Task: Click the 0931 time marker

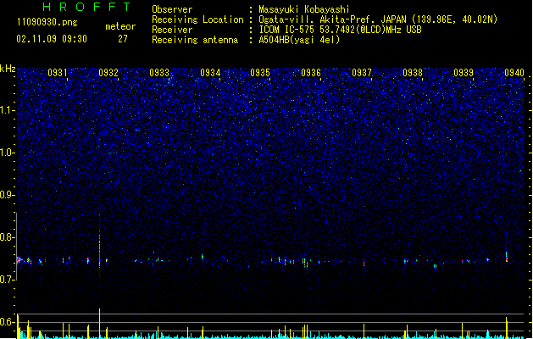Action: coord(57,73)
